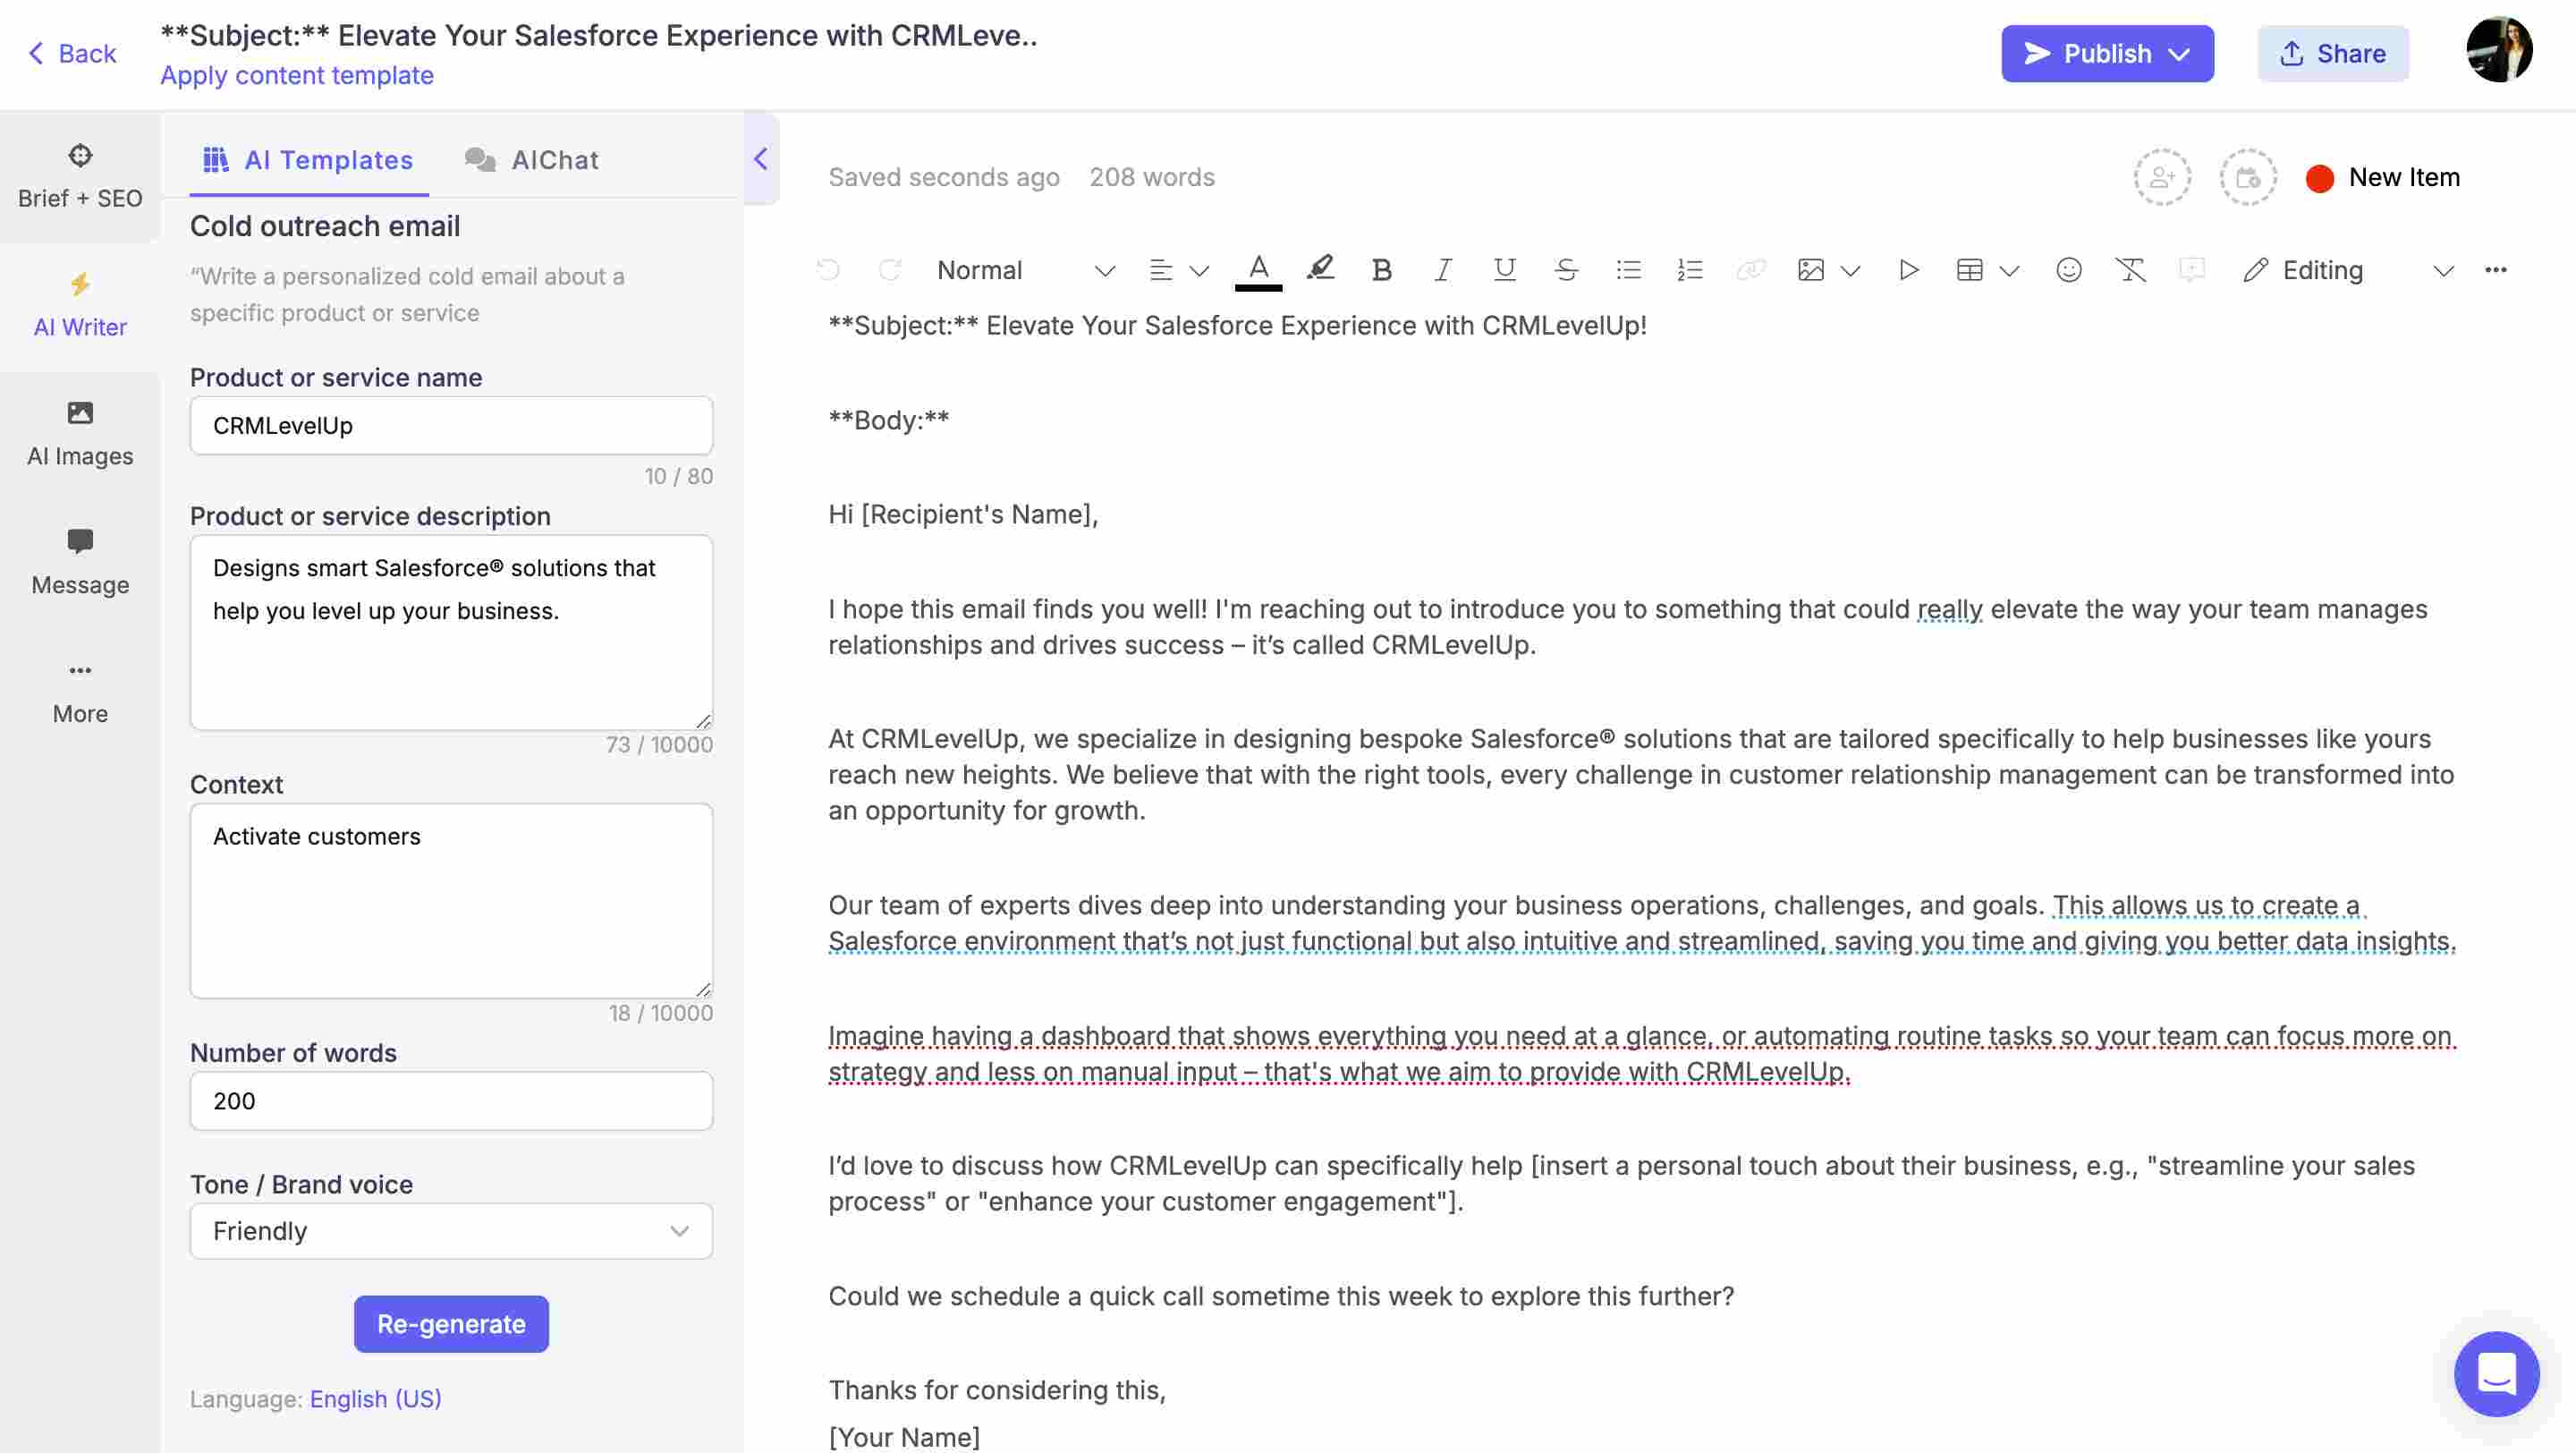
Task: Expand the alignment dropdown arrow
Action: coord(1199,271)
